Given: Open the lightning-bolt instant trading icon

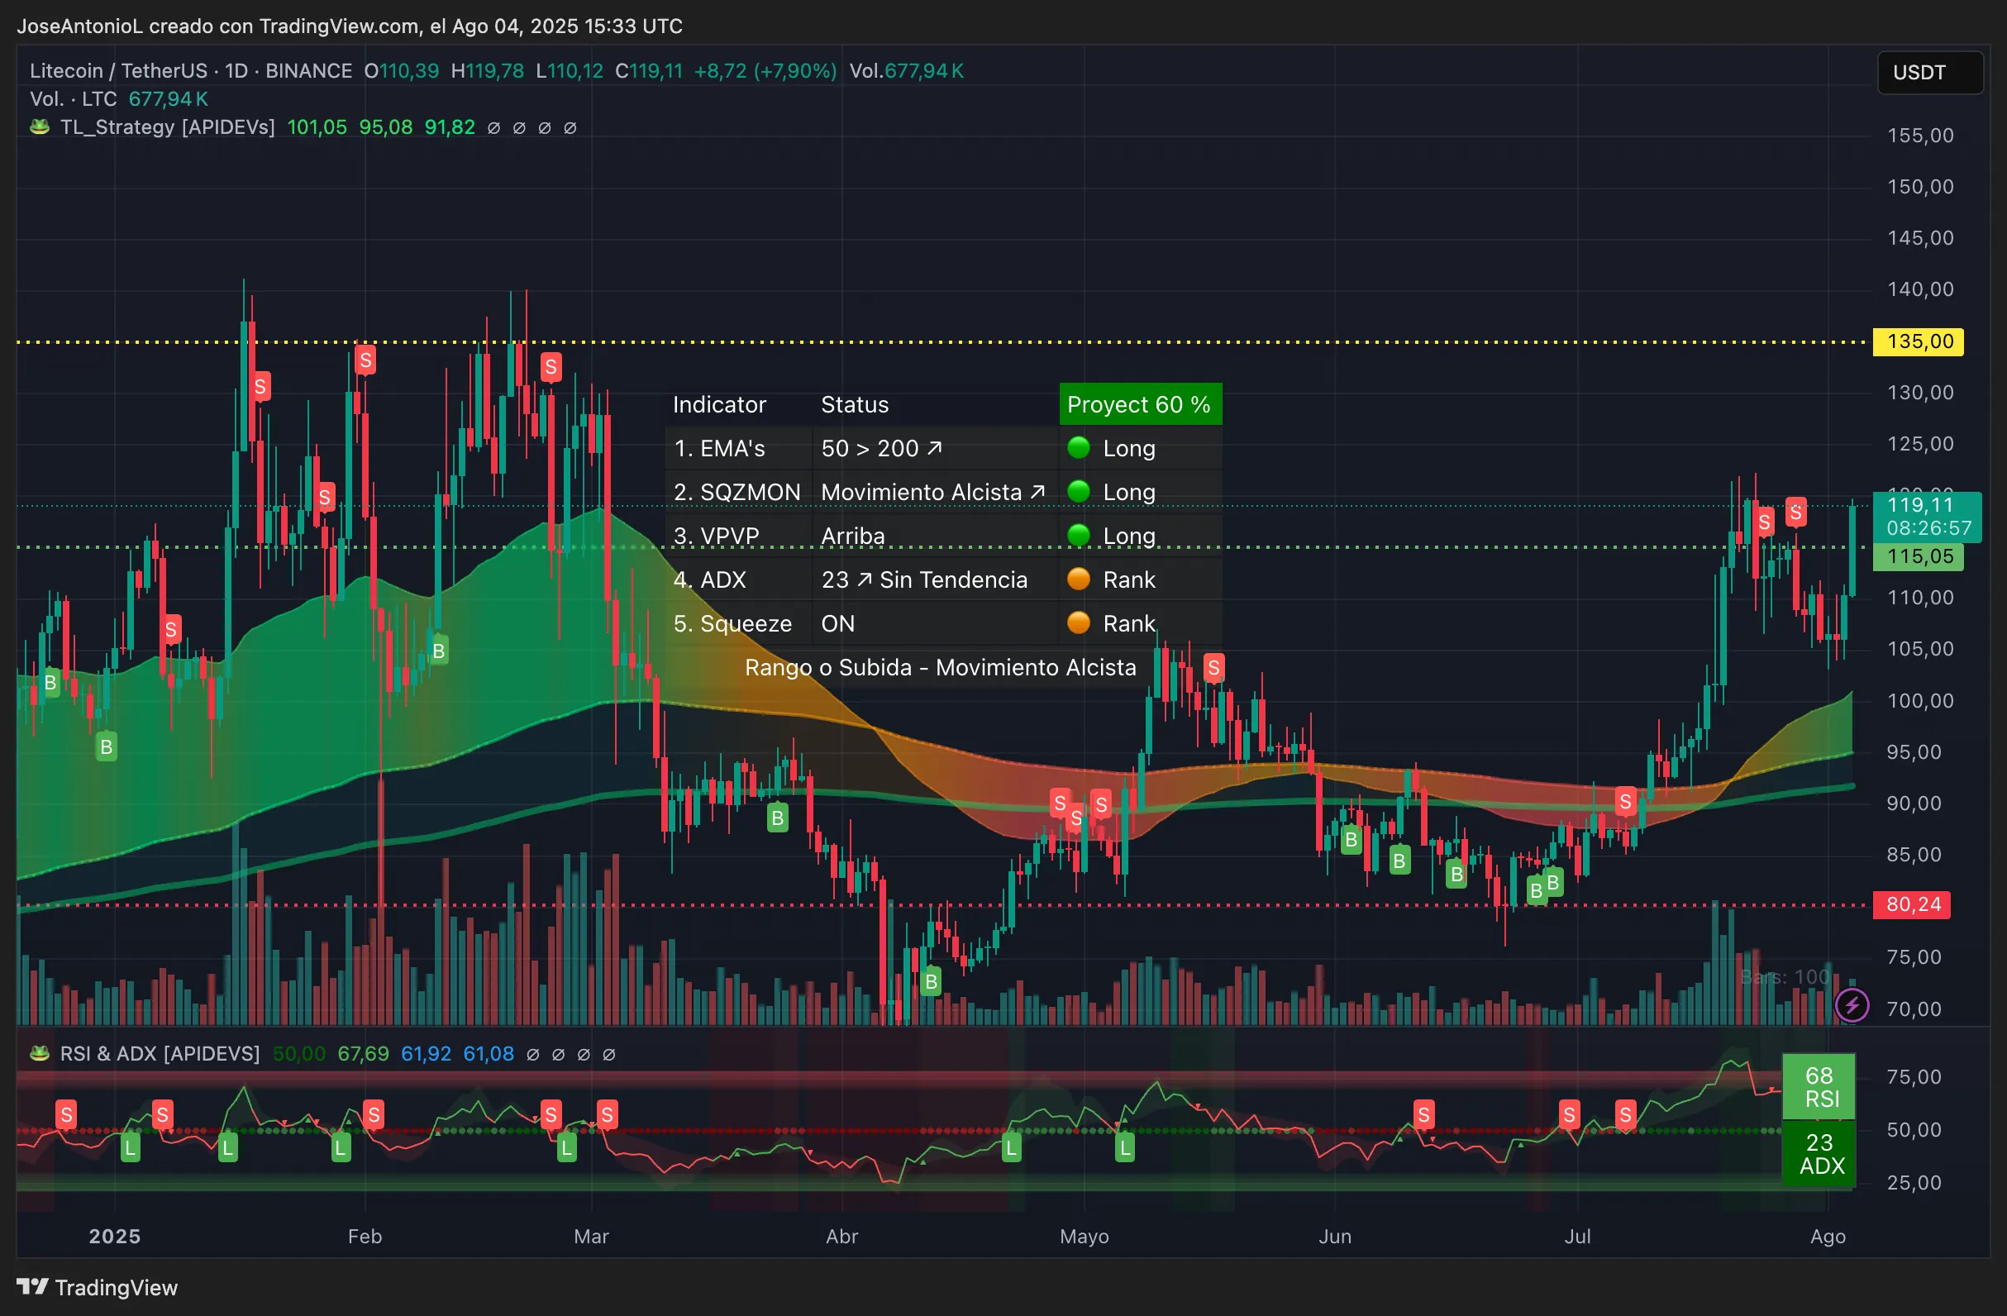Looking at the screenshot, I should 1852,1005.
